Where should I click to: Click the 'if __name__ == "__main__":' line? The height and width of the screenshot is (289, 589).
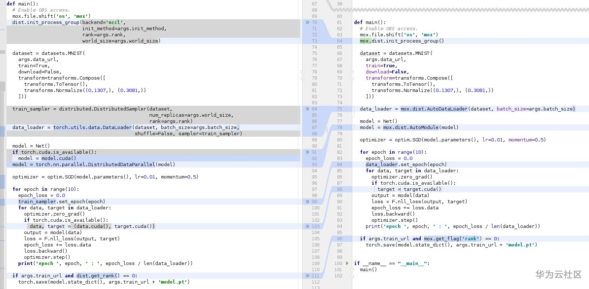pos(392,264)
